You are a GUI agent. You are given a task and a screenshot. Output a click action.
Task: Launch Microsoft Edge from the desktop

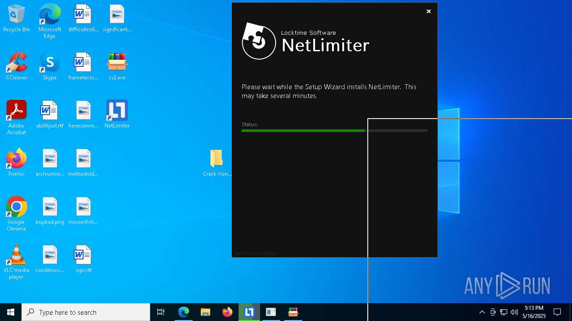click(50, 21)
